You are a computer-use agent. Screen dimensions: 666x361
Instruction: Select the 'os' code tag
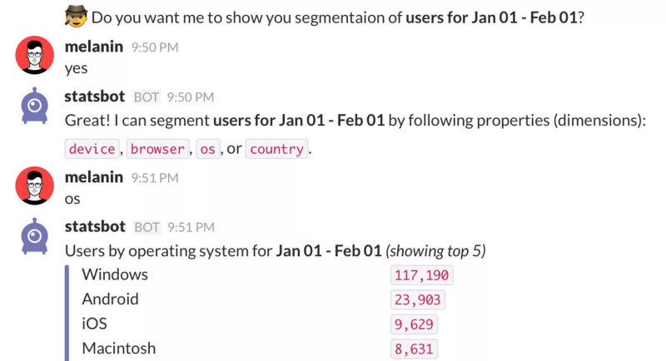point(207,149)
